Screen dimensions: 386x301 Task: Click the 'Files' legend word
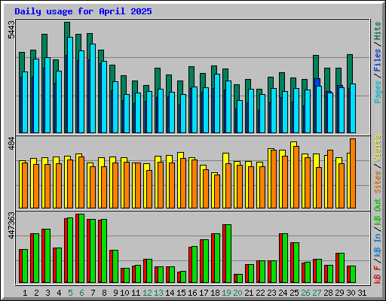[378, 60]
